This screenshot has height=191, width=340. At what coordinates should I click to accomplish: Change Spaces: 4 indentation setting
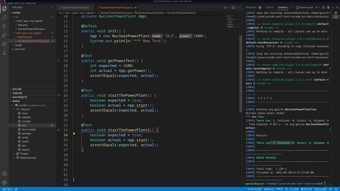[269, 189]
